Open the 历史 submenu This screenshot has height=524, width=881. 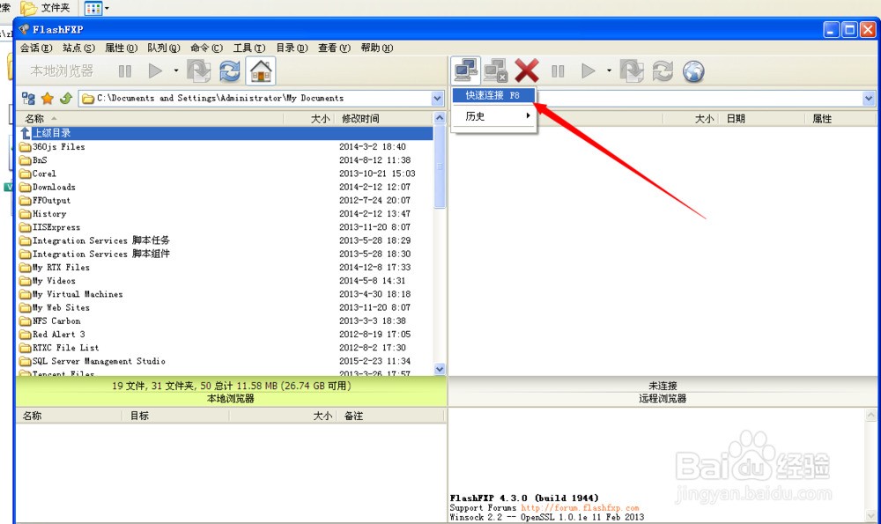point(493,116)
